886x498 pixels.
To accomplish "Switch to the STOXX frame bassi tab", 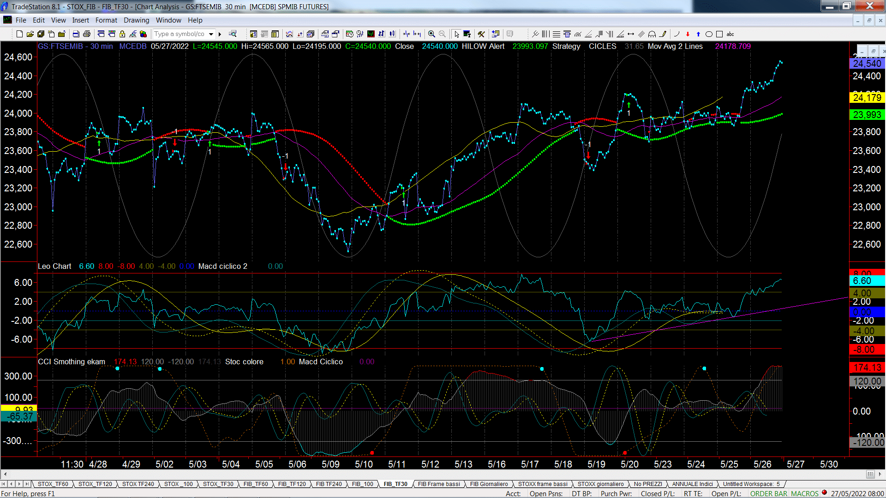I will point(543,484).
